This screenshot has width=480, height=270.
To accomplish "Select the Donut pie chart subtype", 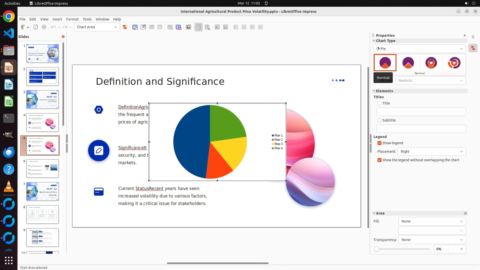I will coord(431,63).
